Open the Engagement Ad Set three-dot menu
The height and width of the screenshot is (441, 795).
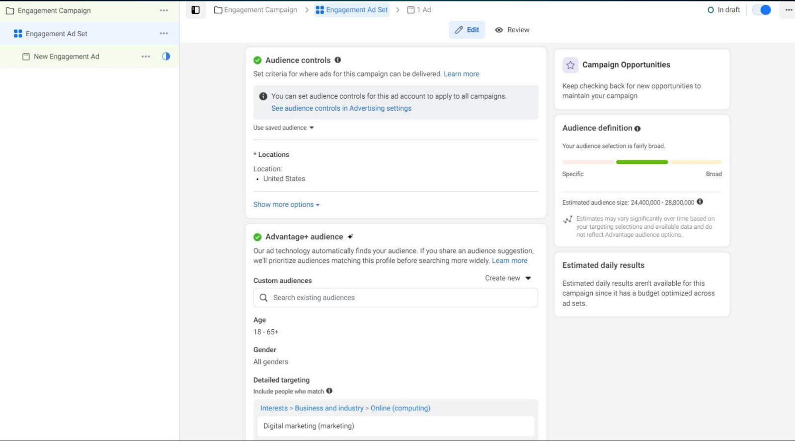click(x=163, y=33)
